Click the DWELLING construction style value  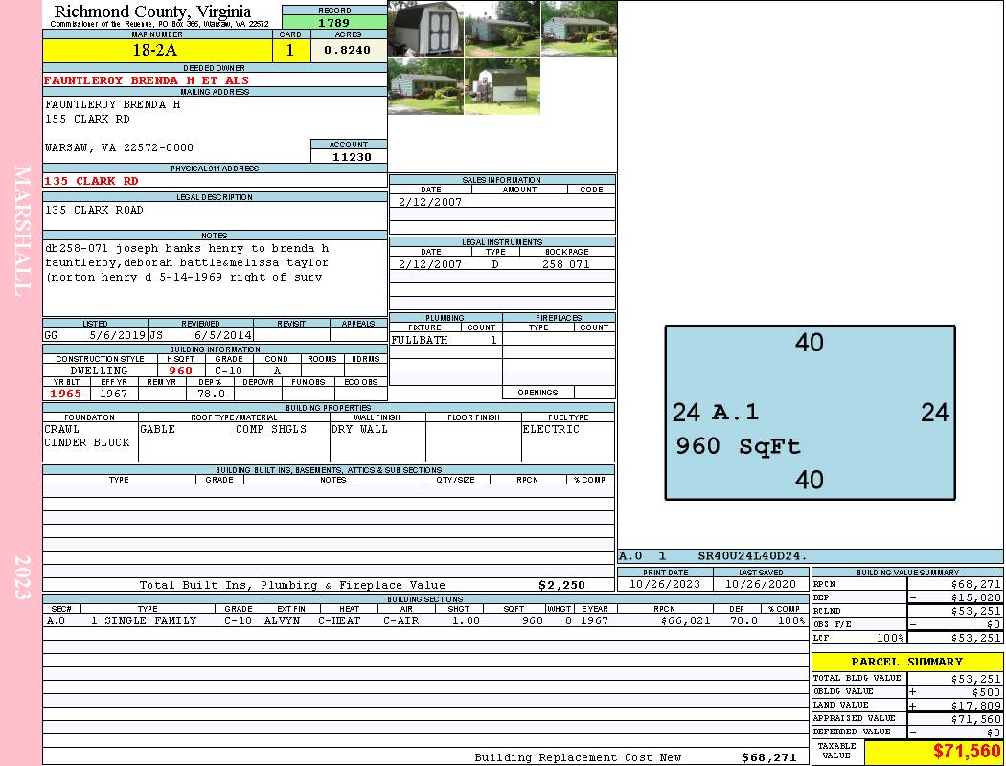(99, 371)
